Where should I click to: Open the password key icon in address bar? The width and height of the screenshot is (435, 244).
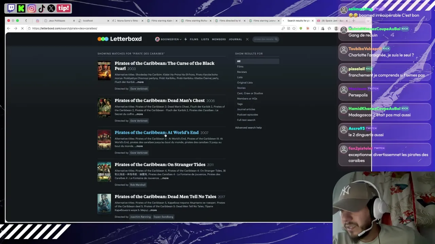click(283, 28)
